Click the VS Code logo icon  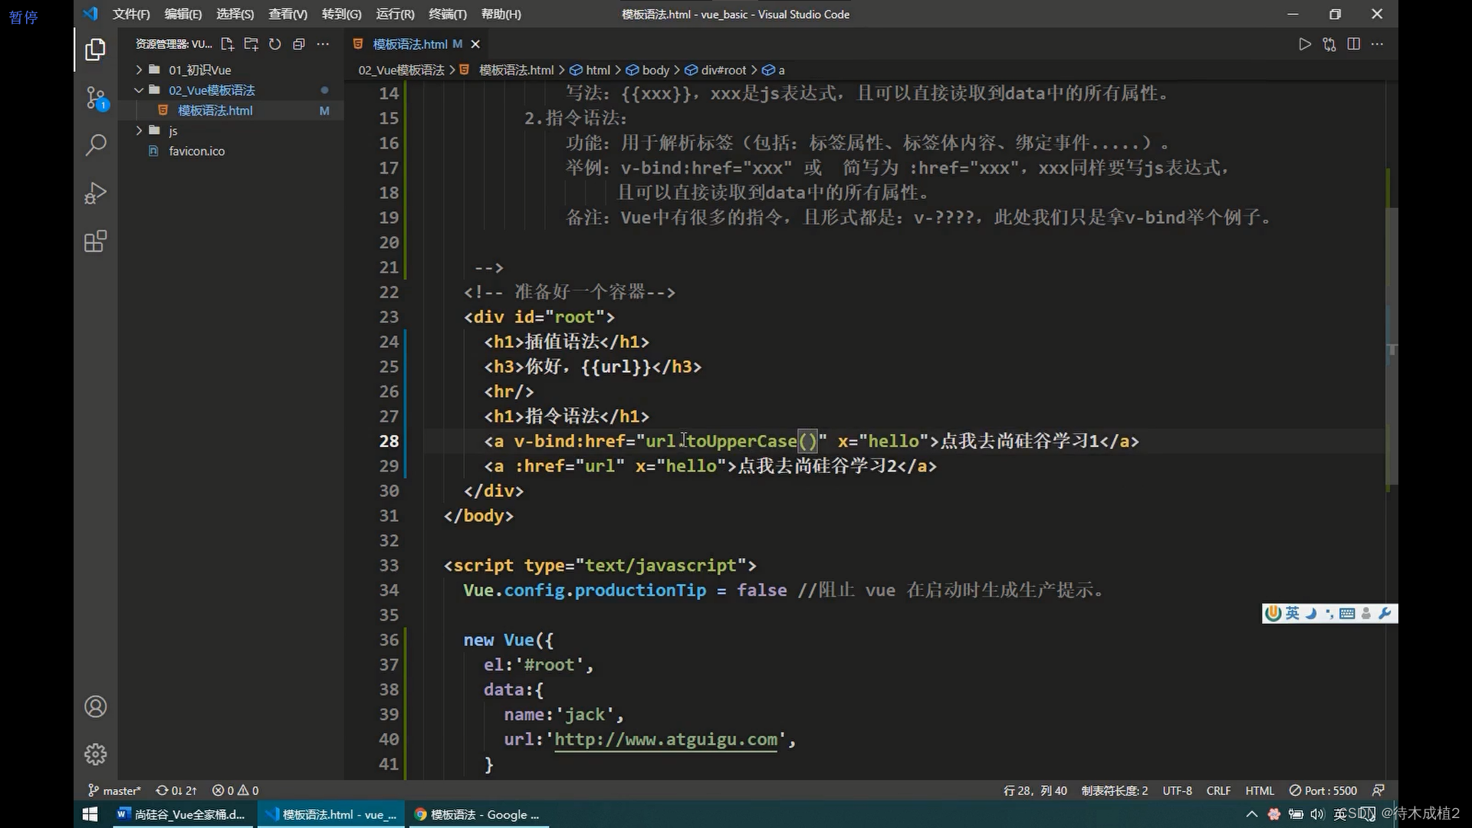pos(90,14)
